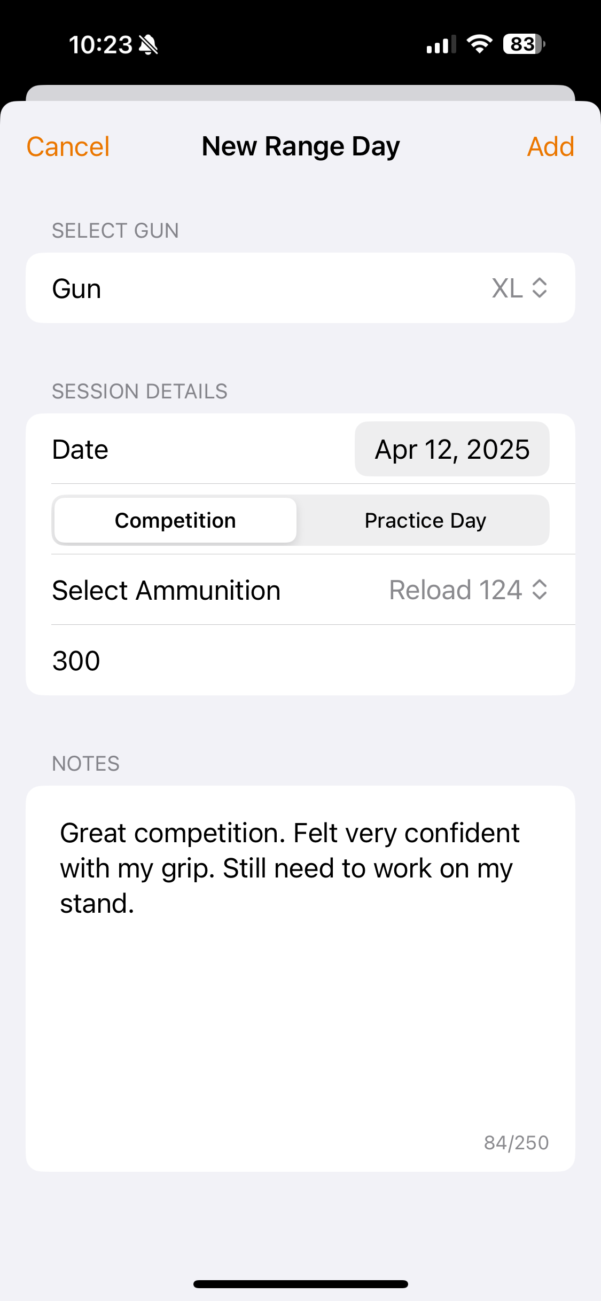
Task: Edit the round count field showing 300
Action: click(x=300, y=661)
